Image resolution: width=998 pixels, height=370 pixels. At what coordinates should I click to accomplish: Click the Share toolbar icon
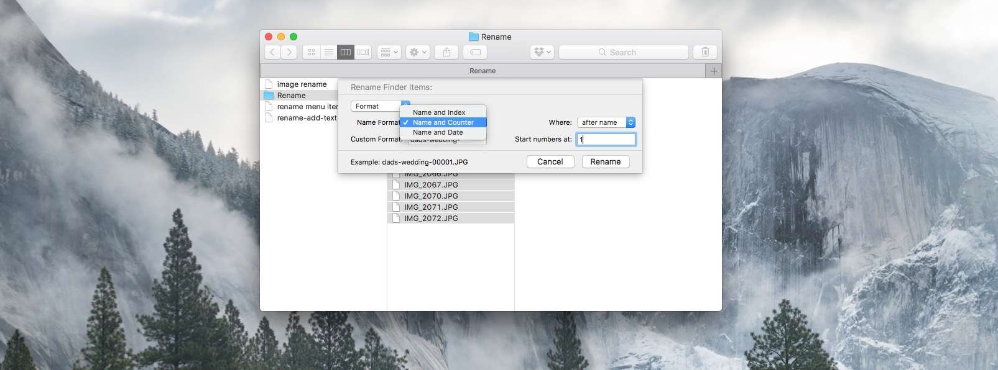coord(446,53)
